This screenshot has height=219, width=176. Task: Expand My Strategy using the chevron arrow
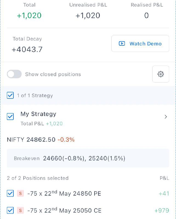coord(166,117)
